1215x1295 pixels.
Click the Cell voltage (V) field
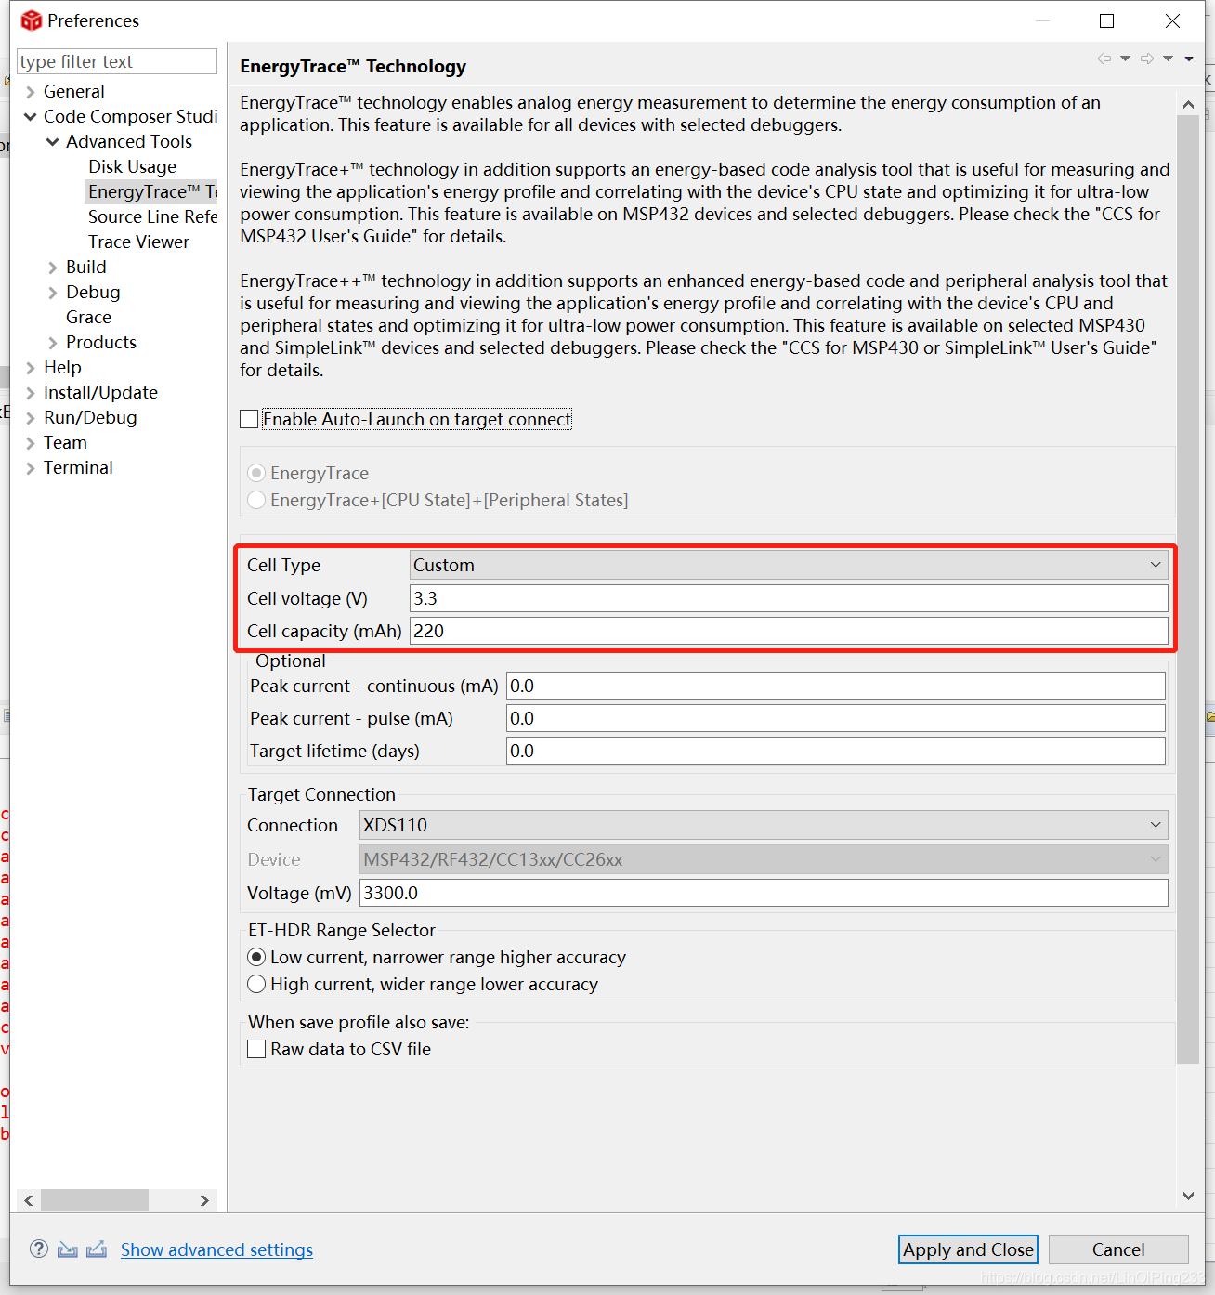(789, 598)
